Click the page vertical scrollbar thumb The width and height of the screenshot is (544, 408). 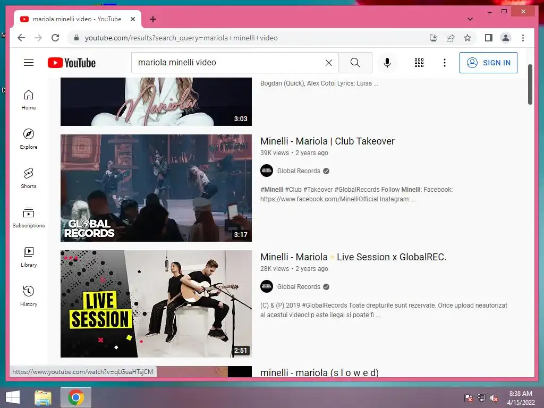(x=530, y=84)
